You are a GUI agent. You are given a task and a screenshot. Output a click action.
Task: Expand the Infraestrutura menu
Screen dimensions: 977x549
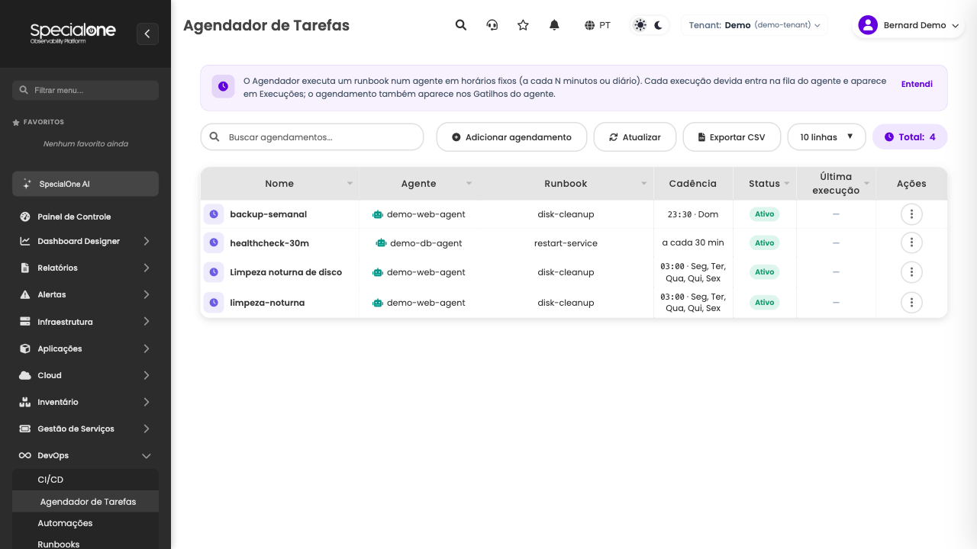[x=85, y=322]
